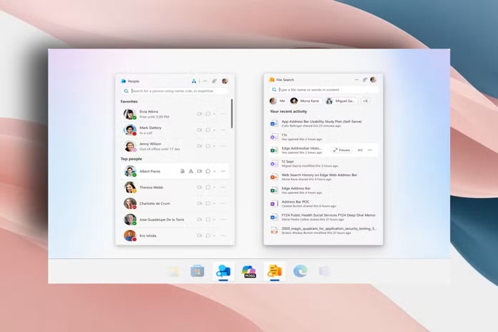498x332 pixels.
Task: Start video call with Albert Flores
Action: 199,171
